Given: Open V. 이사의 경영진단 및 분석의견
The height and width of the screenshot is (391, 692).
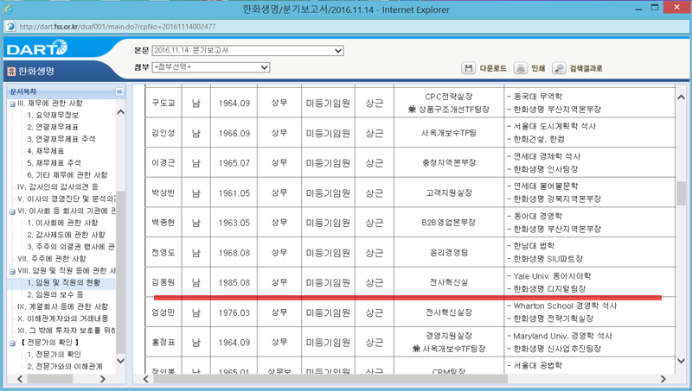Looking at the screenshot, I should tap(67, 199).
